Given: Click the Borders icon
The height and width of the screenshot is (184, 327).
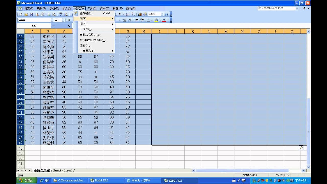Looking at the screenshot, I should 148,20.
